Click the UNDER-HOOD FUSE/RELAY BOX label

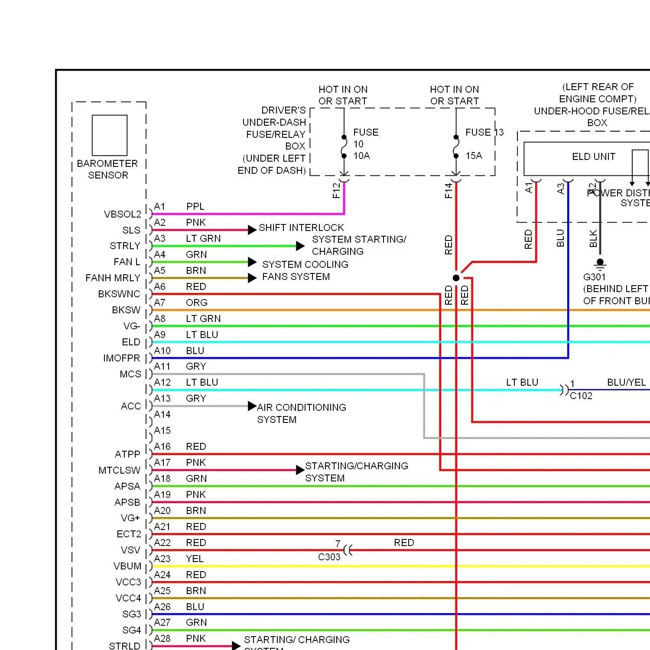tap(592, 117)
